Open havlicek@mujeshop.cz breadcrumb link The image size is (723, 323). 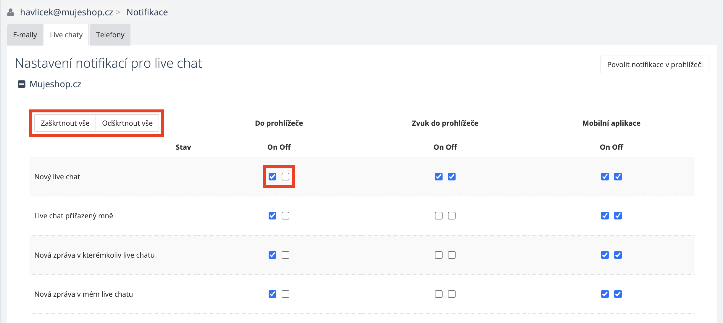(66, 12)
